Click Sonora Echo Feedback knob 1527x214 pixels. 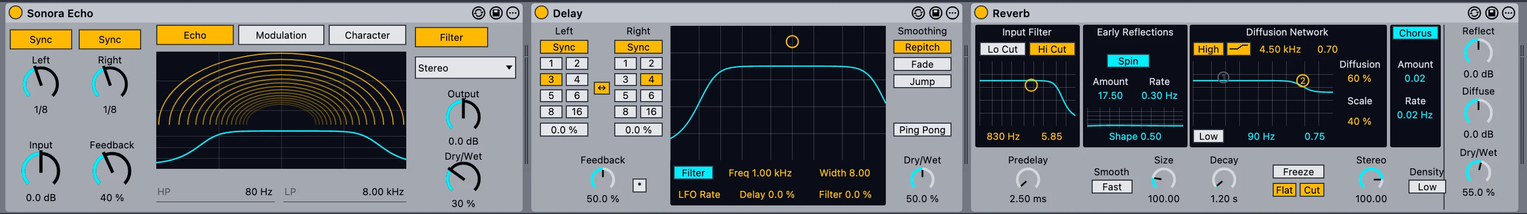click(112, 170)
